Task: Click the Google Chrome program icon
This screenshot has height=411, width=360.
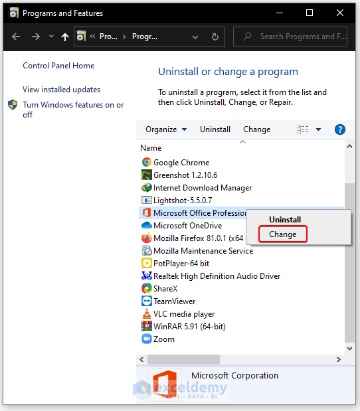Action: [x=147, y=162]
